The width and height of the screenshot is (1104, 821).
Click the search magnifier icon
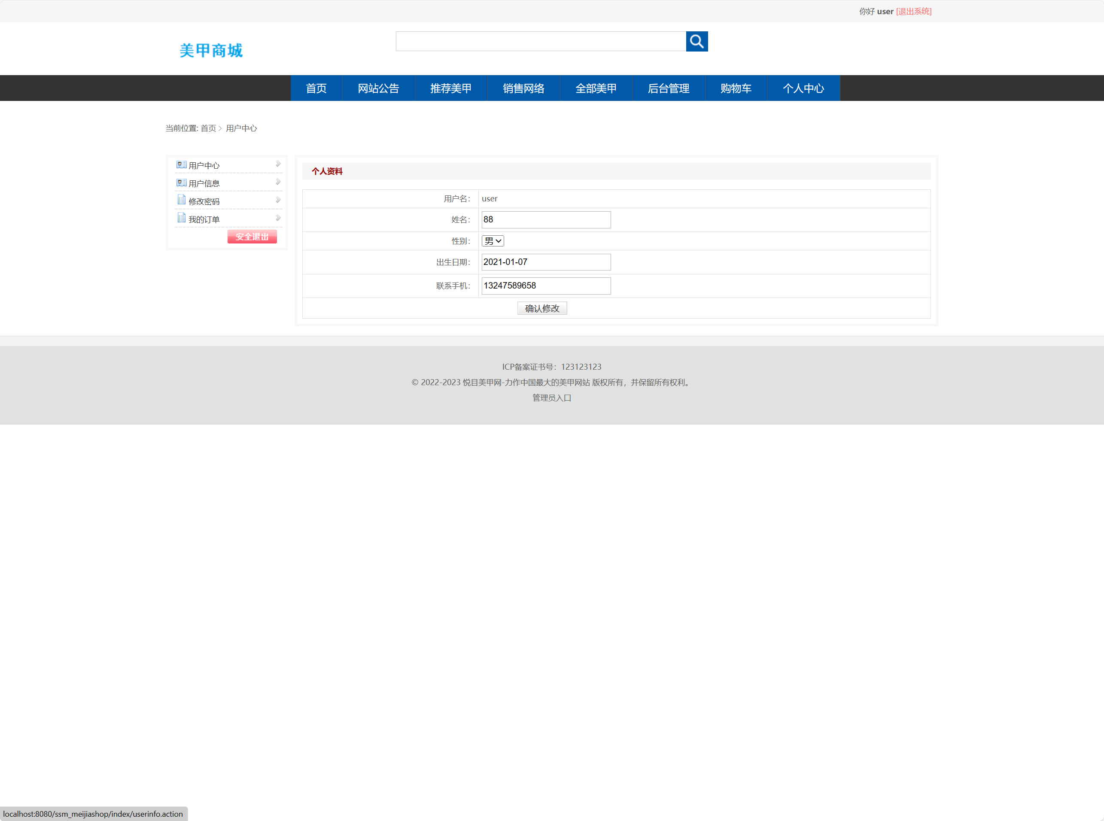(x=696, y=41)
